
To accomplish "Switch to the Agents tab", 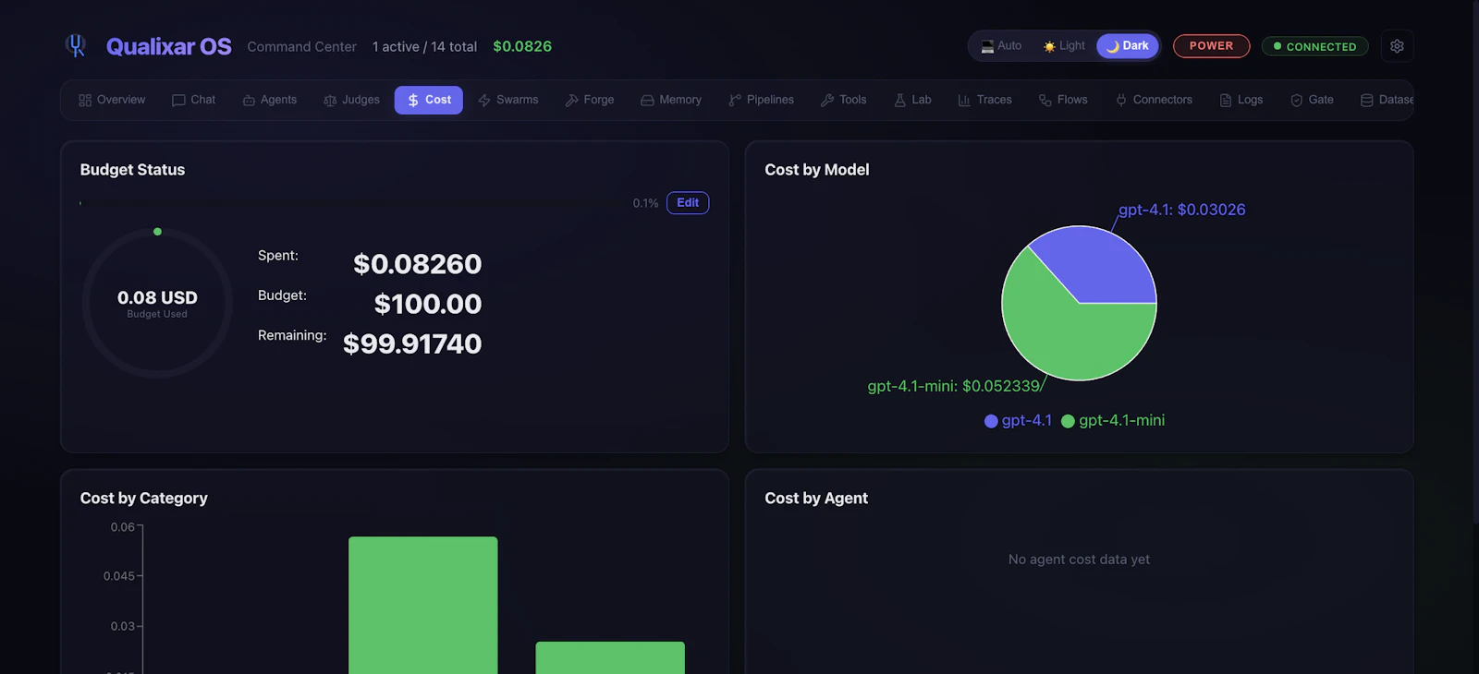I will 270,100.
